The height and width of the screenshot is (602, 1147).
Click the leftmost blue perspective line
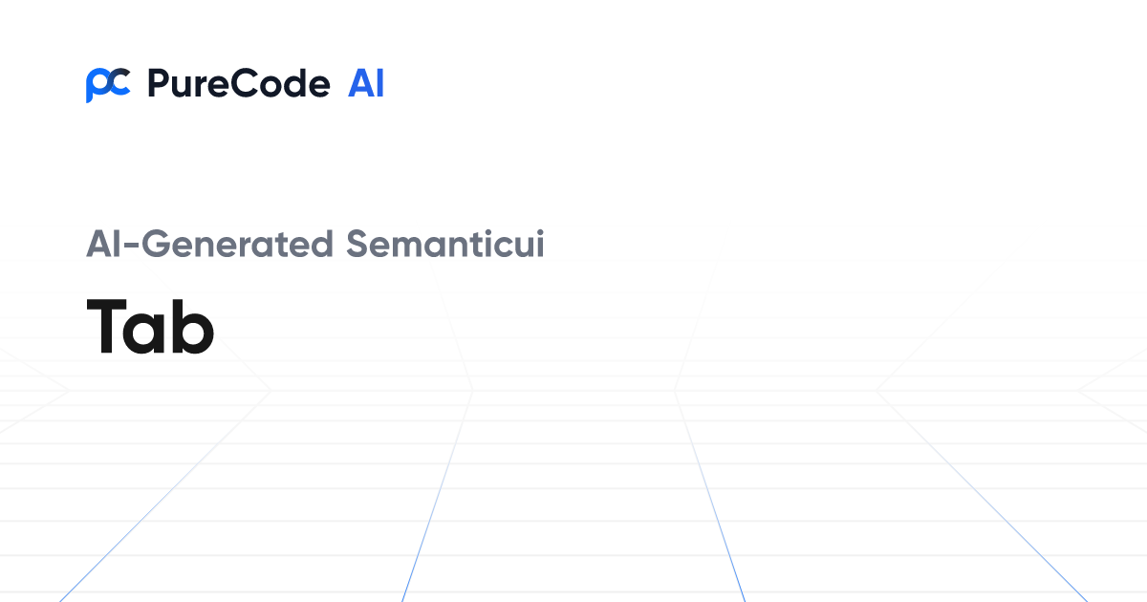tap(162, 497)
